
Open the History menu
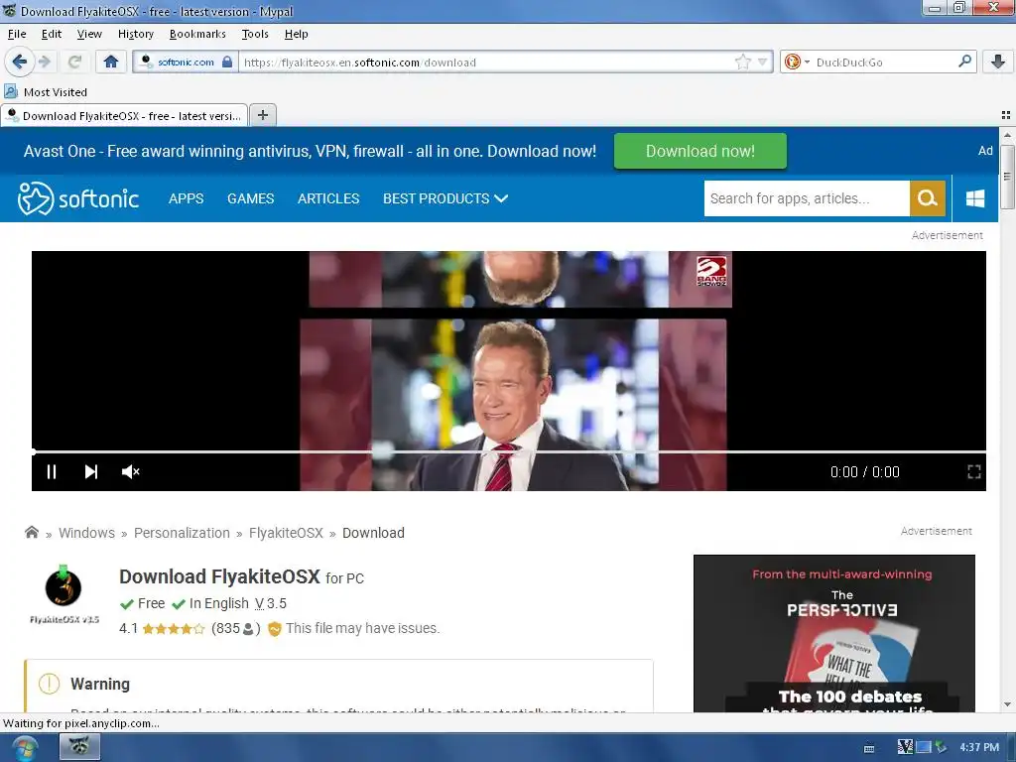click(x=135, y=34)
